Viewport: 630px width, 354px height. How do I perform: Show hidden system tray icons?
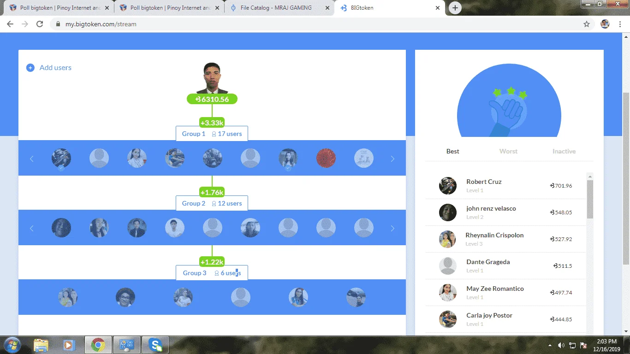550,345
